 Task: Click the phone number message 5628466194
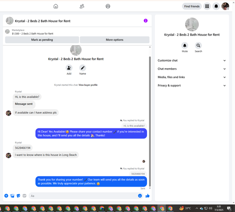point(23,148)
